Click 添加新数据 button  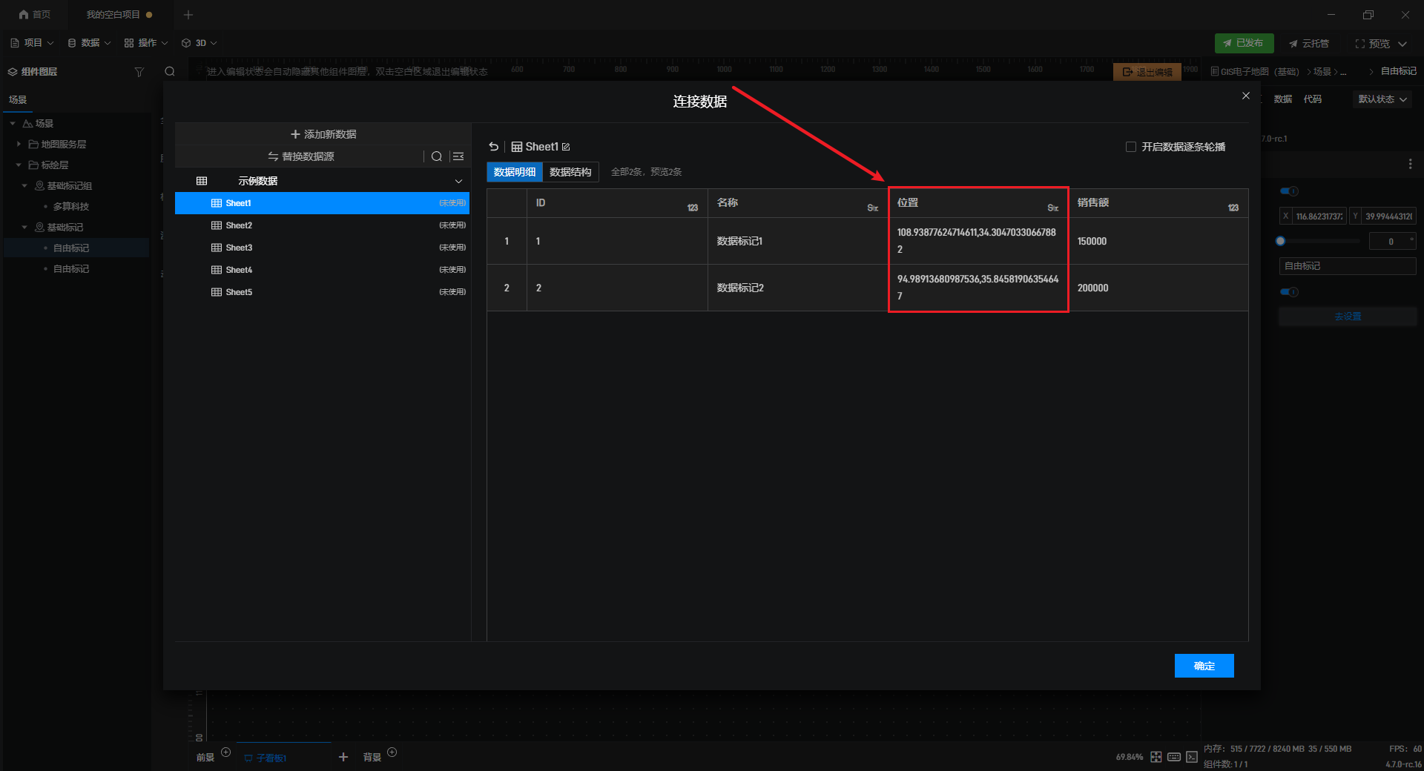323,134
